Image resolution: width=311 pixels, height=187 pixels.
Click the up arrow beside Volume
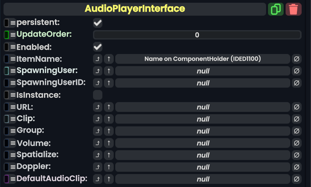pos(109,143)
